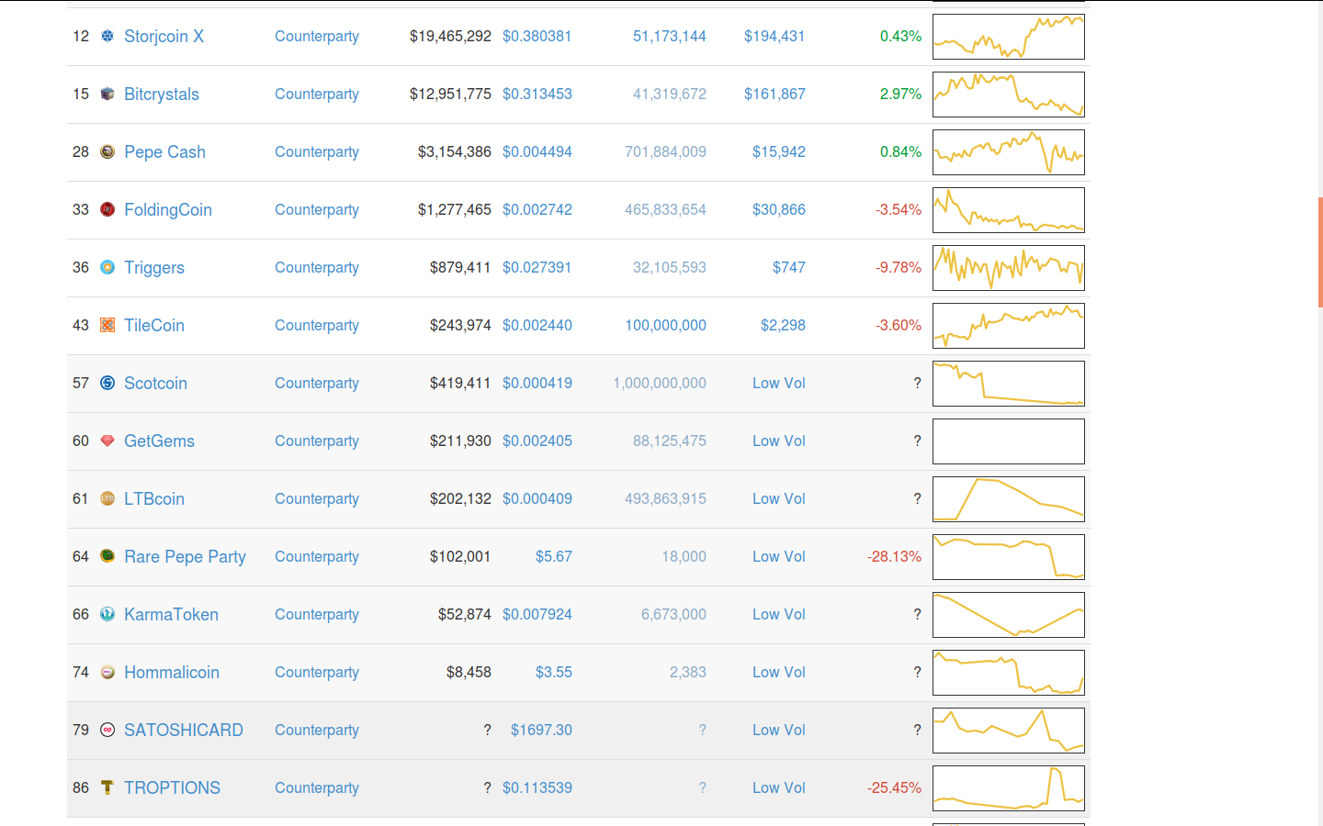Image resolution: width=1323 pixels, height=826 pixels.
Task: Open LTBcoin price graph thumbnail
Action: click(1009, 499)
